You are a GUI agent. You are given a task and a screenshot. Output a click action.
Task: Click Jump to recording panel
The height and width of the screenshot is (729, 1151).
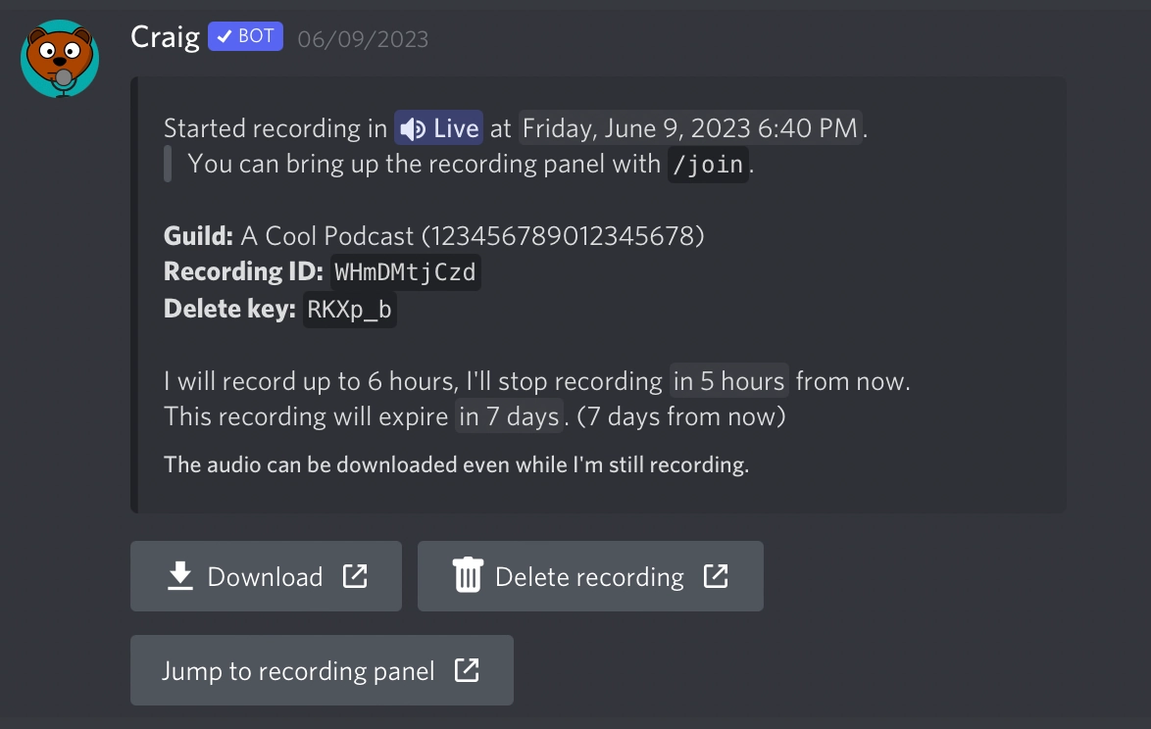click(x=322, y=670)
